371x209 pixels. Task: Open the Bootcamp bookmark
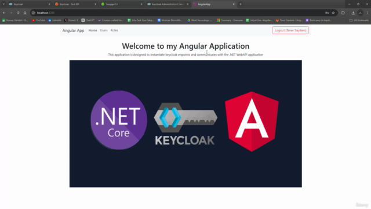(318, 20)
